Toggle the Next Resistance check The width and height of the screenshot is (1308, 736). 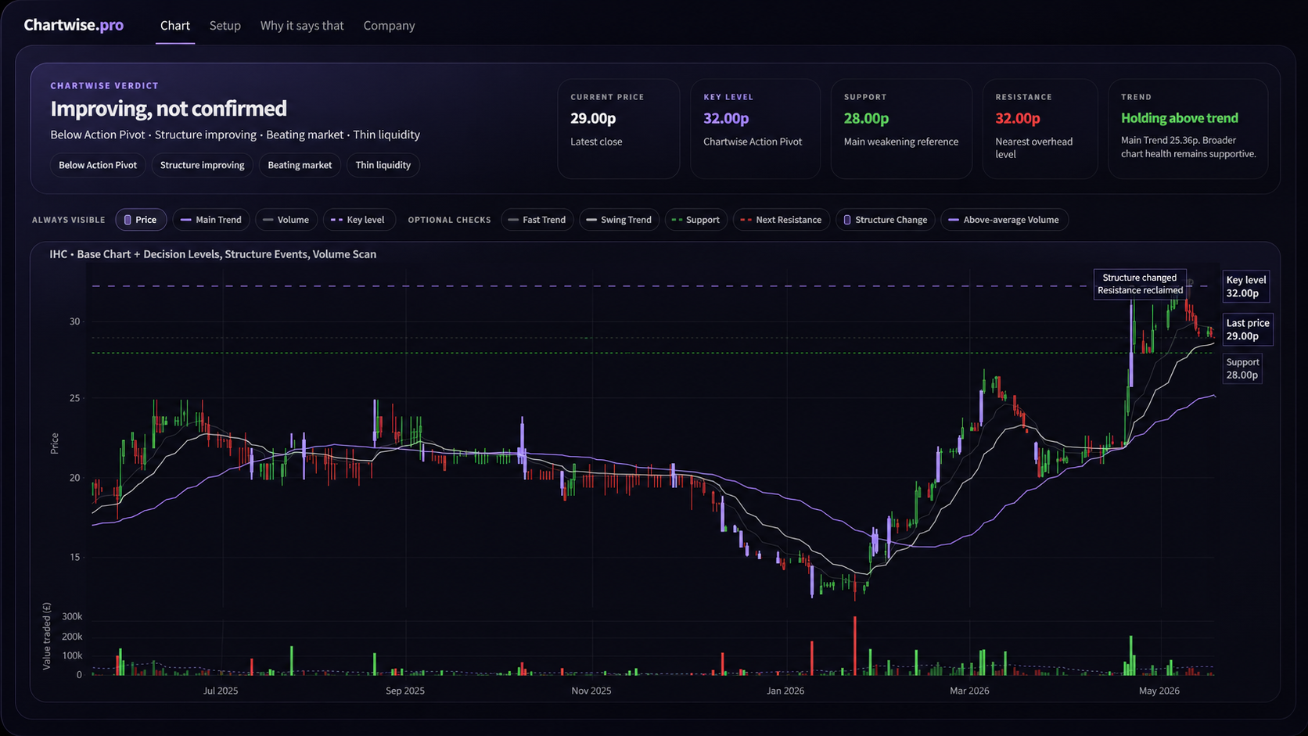coord(782,220)
